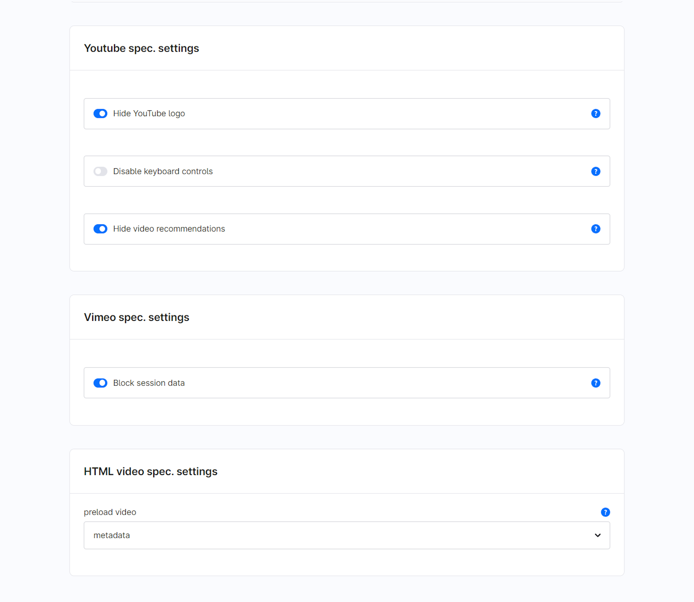This screenshot has height=602, width=694.
Task: Click help icon for Hide video recommendations
Action: (x=596, y=229)
